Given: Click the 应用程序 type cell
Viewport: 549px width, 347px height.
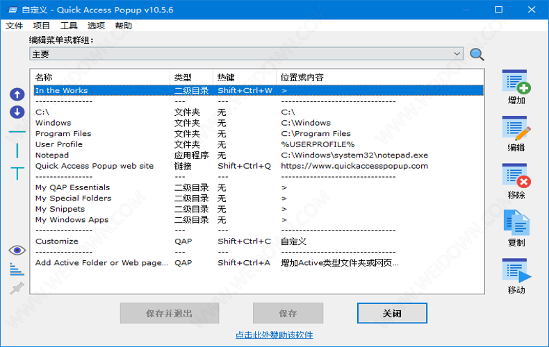Looking at the screenshot, I should [192, 155].
